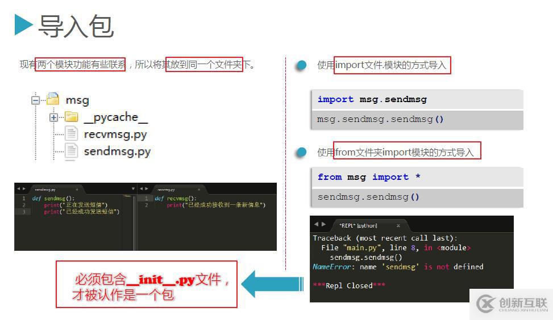Click the __init__.py note text
The width and height of the screenshot is (553, 320).
[150, 287]
